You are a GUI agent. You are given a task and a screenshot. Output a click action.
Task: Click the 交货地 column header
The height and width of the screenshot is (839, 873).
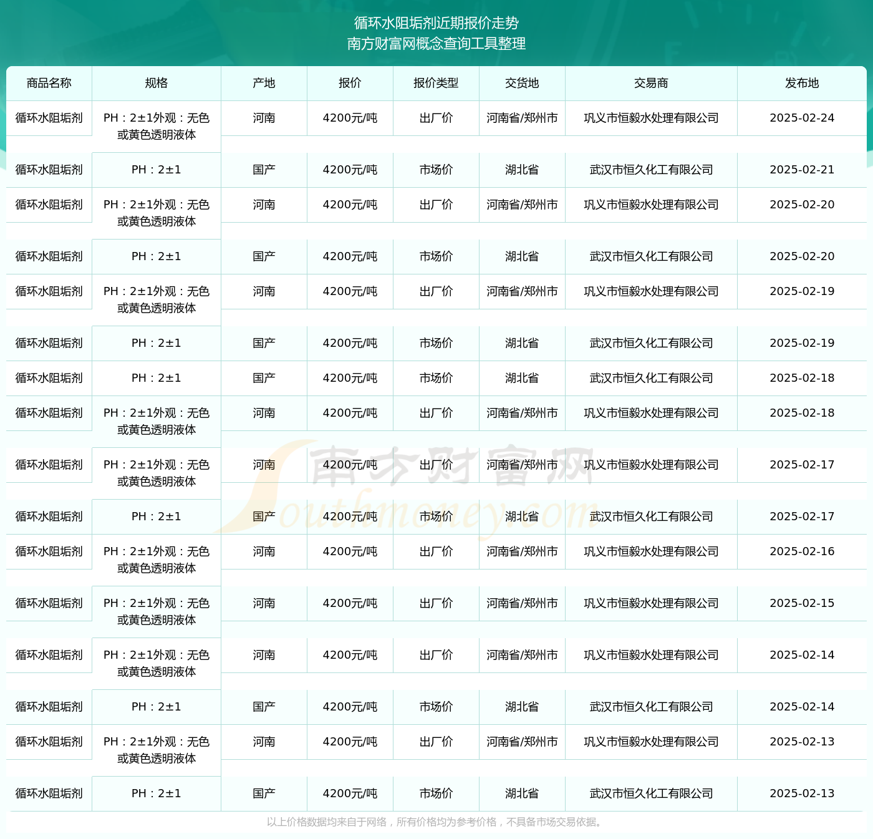tap(522, 83)
